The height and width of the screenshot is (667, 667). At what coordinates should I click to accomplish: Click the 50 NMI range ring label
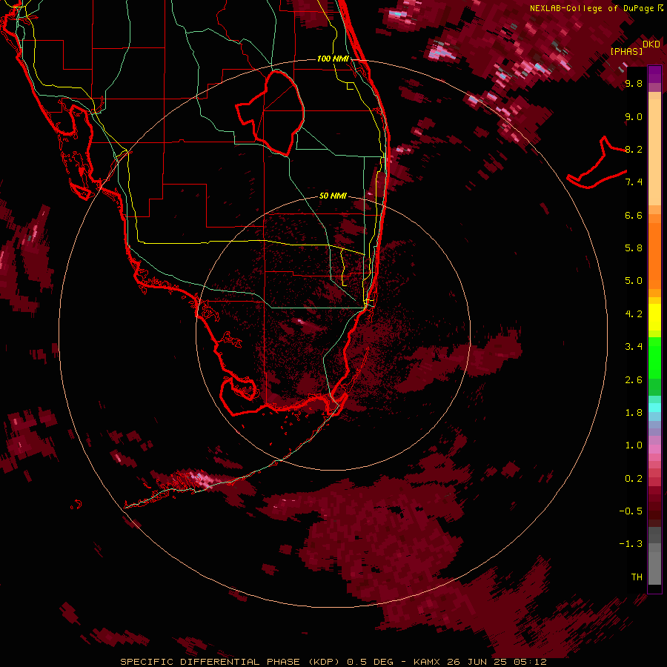333,196
